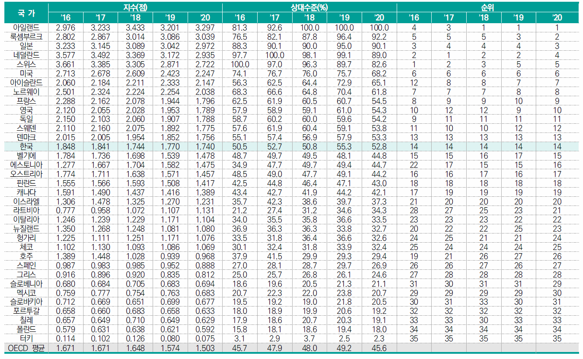The image size is (583, 359).
Task: Select the 슬로베니아 row label
Action: [26, 284]
